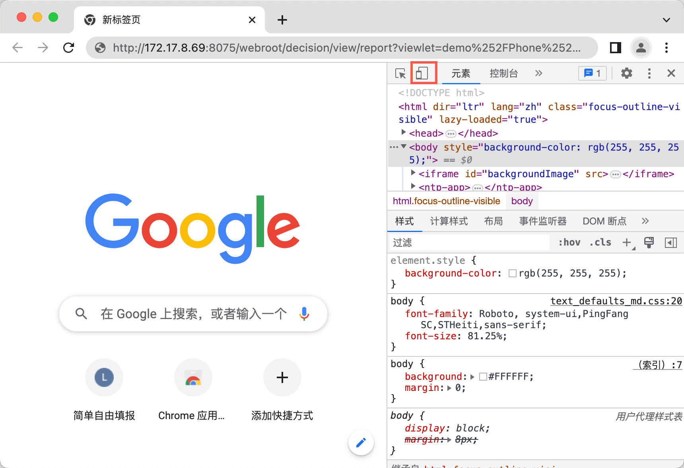Viewport: 684px width, 468px height.
Task: Reload the current page
Action: pos(69,48)
